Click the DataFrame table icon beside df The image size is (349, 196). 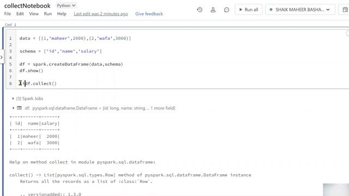tap(20, 108)
